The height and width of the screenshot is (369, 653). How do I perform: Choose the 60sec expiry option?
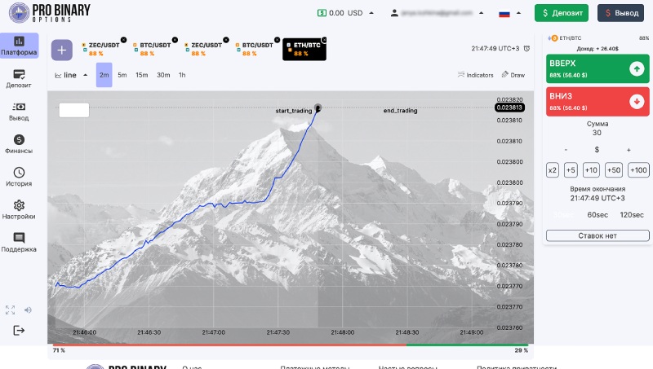[x=597, y=215]
